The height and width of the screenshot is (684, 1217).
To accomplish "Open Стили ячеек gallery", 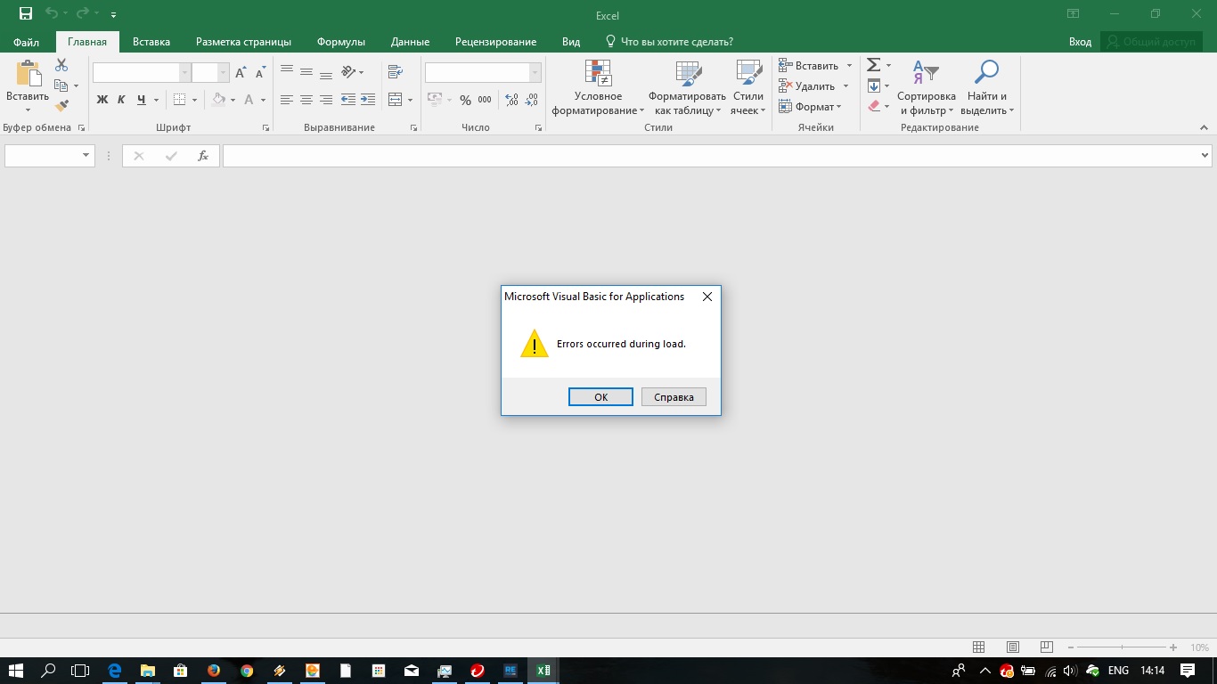I will [748, 88].
